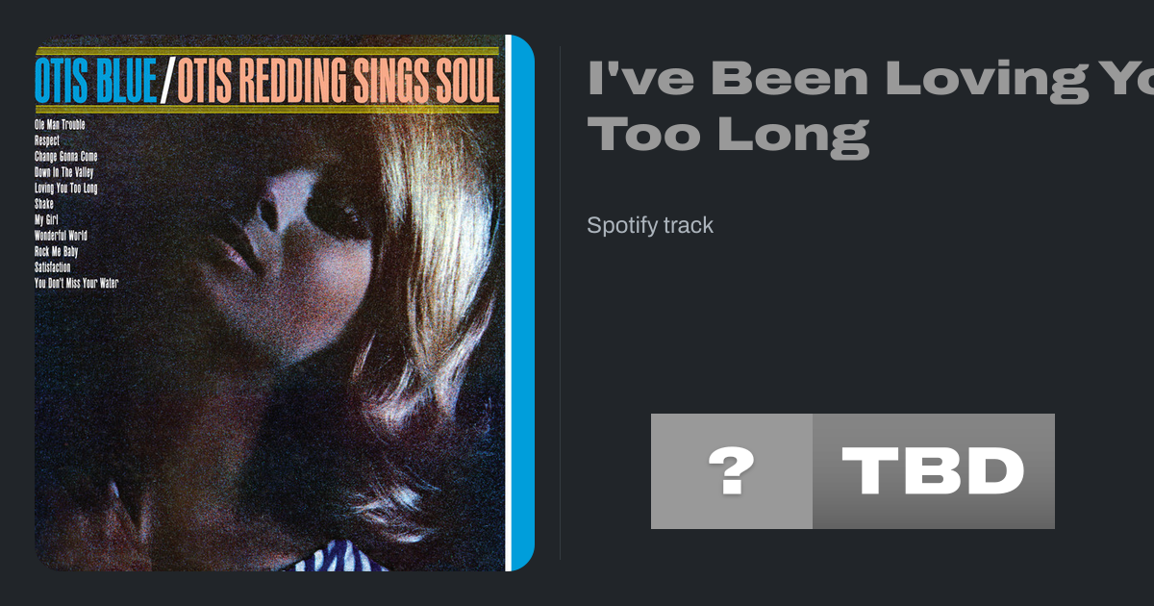Click the blue stripe on cover's right edge

(x=520, y=308)
